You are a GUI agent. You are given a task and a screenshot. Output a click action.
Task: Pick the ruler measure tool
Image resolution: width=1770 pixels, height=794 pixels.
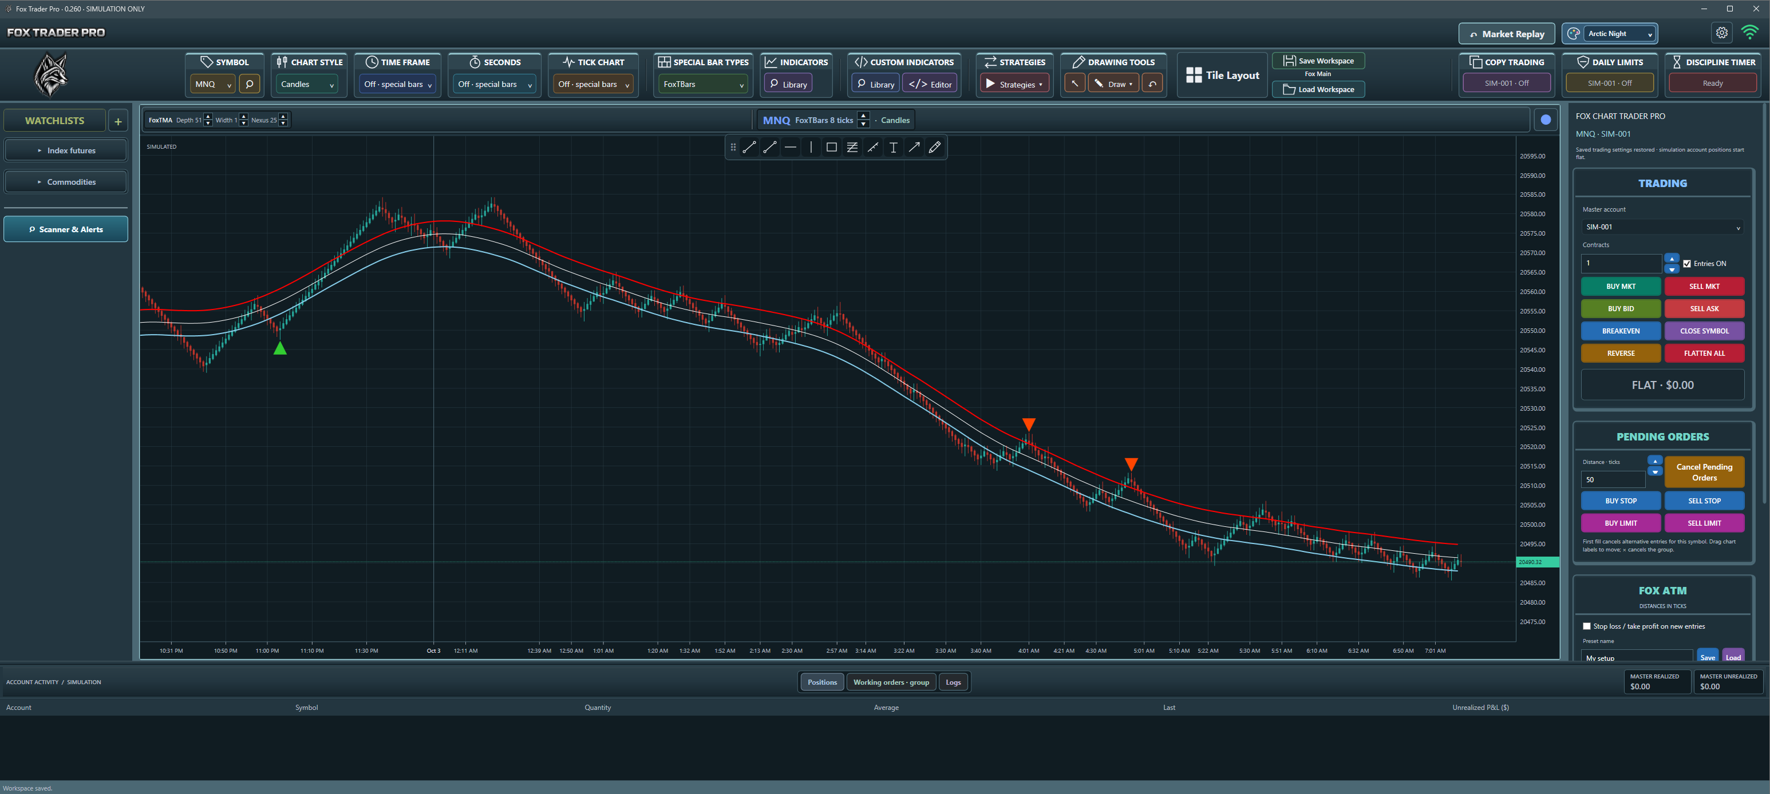point(872,147)
